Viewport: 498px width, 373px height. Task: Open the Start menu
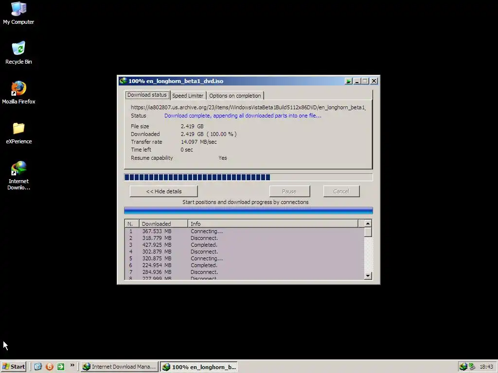13,367
